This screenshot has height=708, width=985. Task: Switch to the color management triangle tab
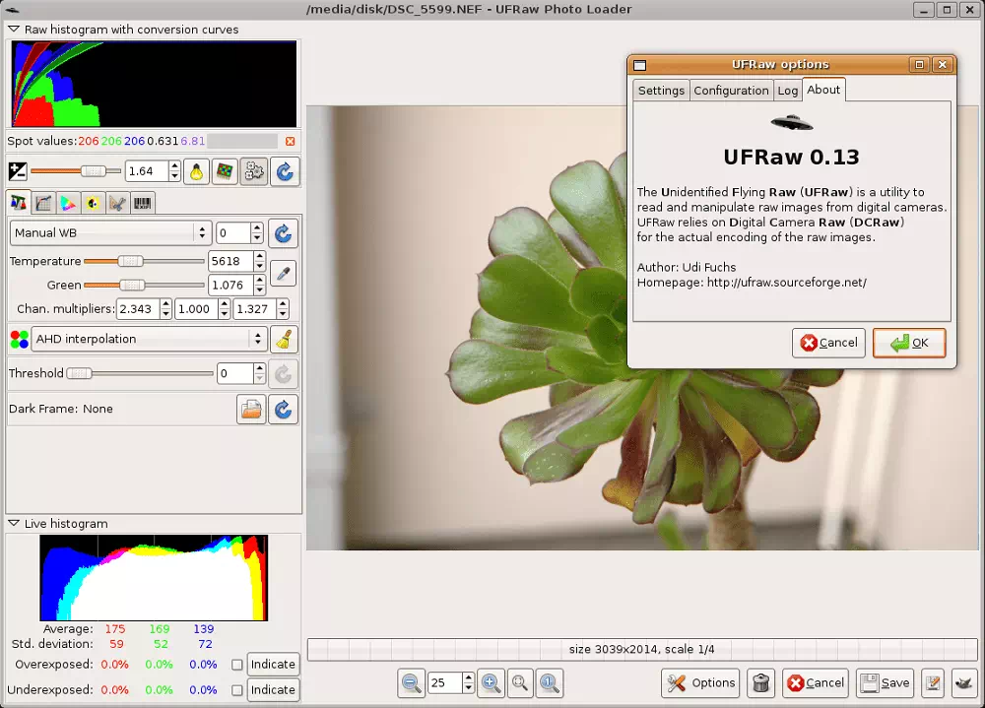click(x=68, y=203)
